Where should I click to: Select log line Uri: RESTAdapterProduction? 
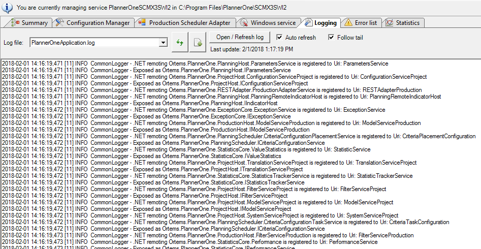tap(212, 90)
